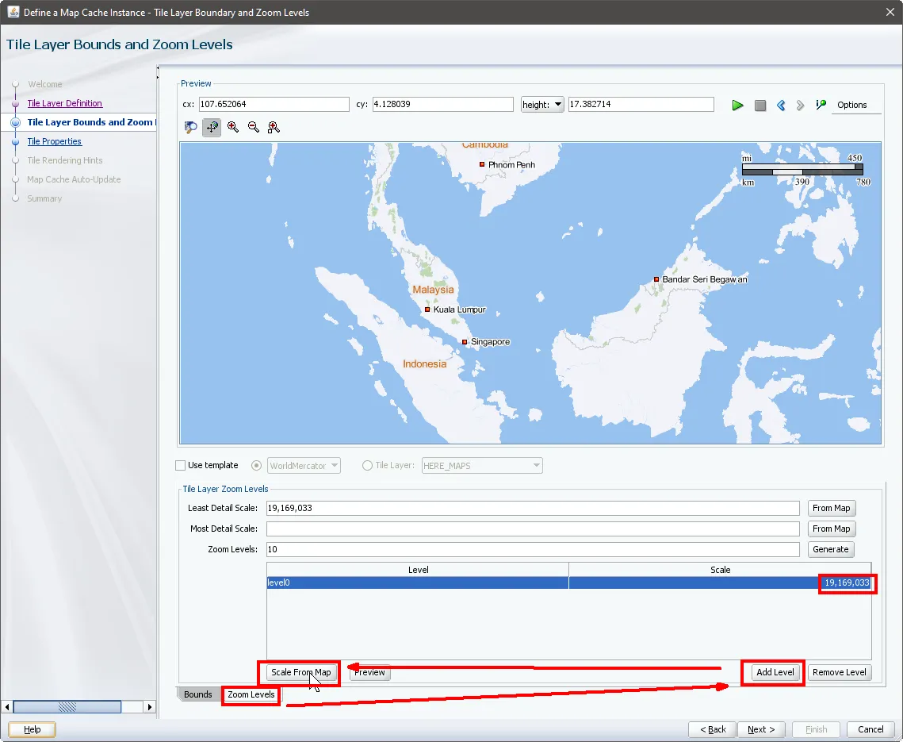903x742 pixels.
Task: Click the Add Level button
Action: tap(775, 672)
